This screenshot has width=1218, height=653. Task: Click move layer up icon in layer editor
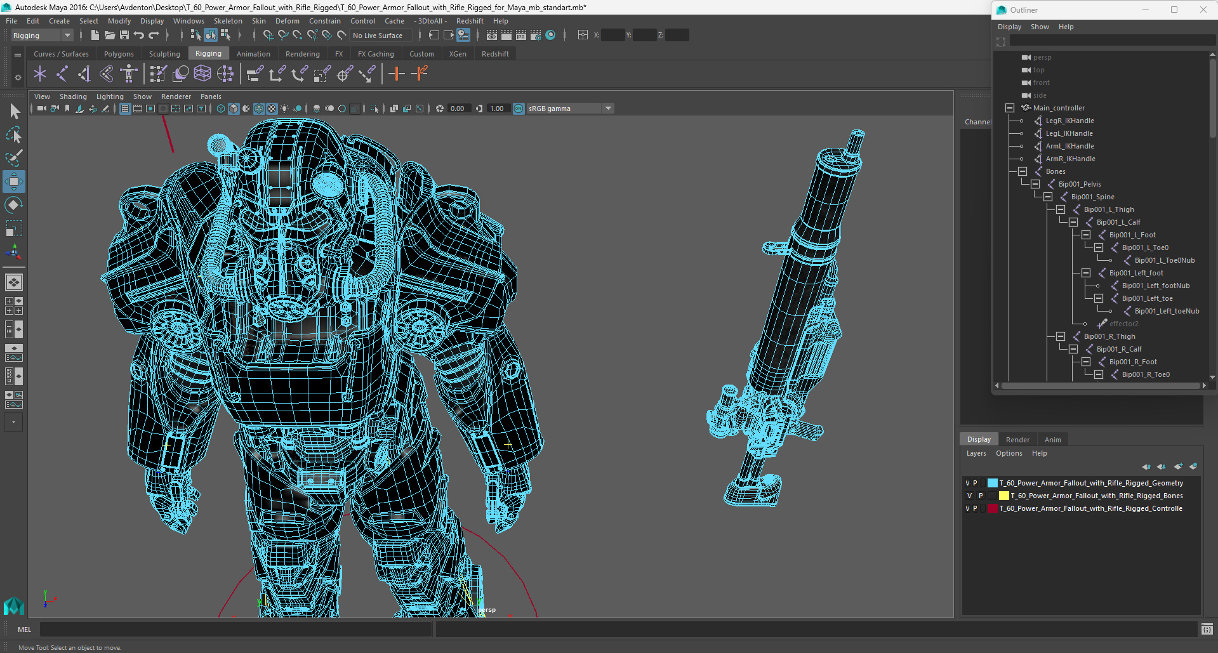tap(1146, 466)
